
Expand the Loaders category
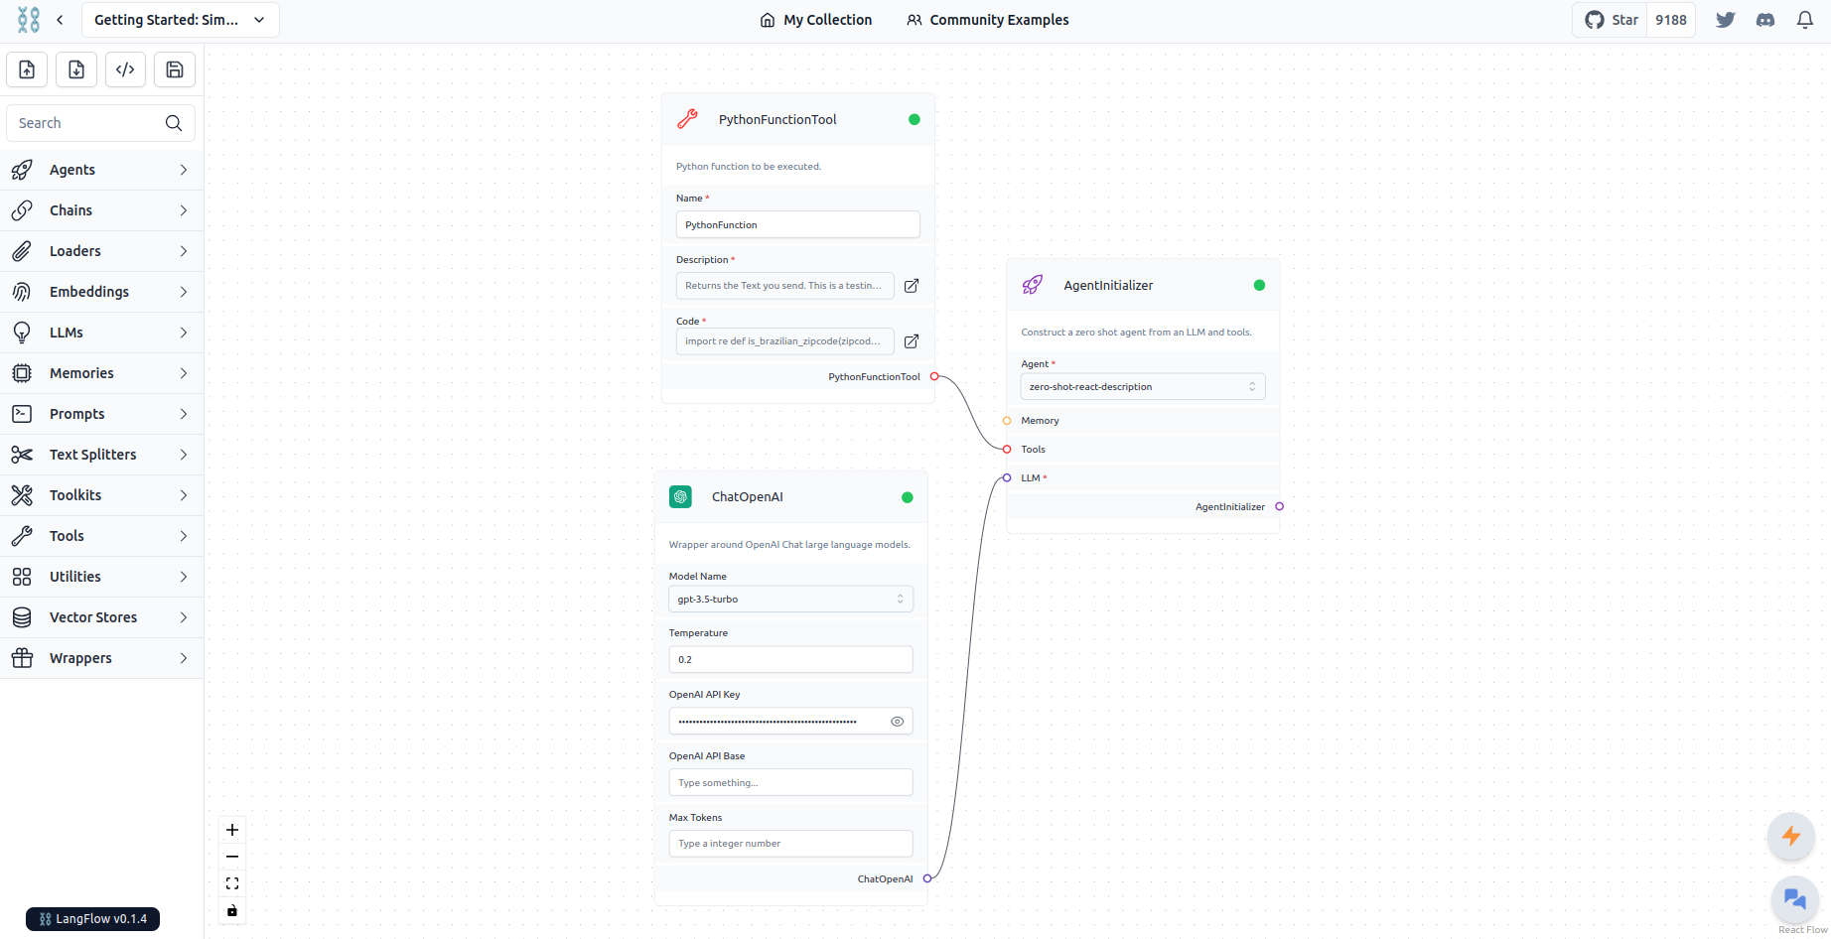101,251
